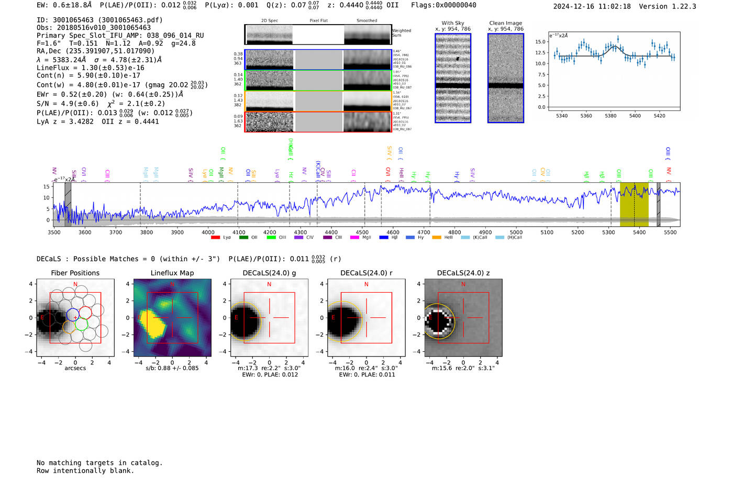Click the timestamp '2024-12-16 11:02:18'
This screenshot has height=499, width=733.
[x=592, y=7]
